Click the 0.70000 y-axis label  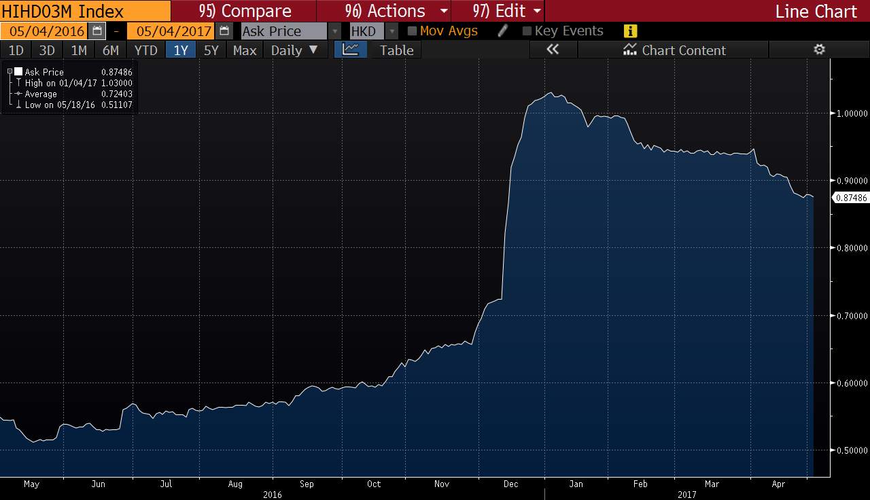coord(852,316)
